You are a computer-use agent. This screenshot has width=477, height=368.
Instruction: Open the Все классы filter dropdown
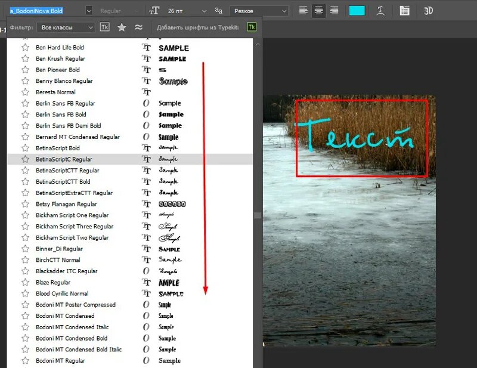coord(65,27)
